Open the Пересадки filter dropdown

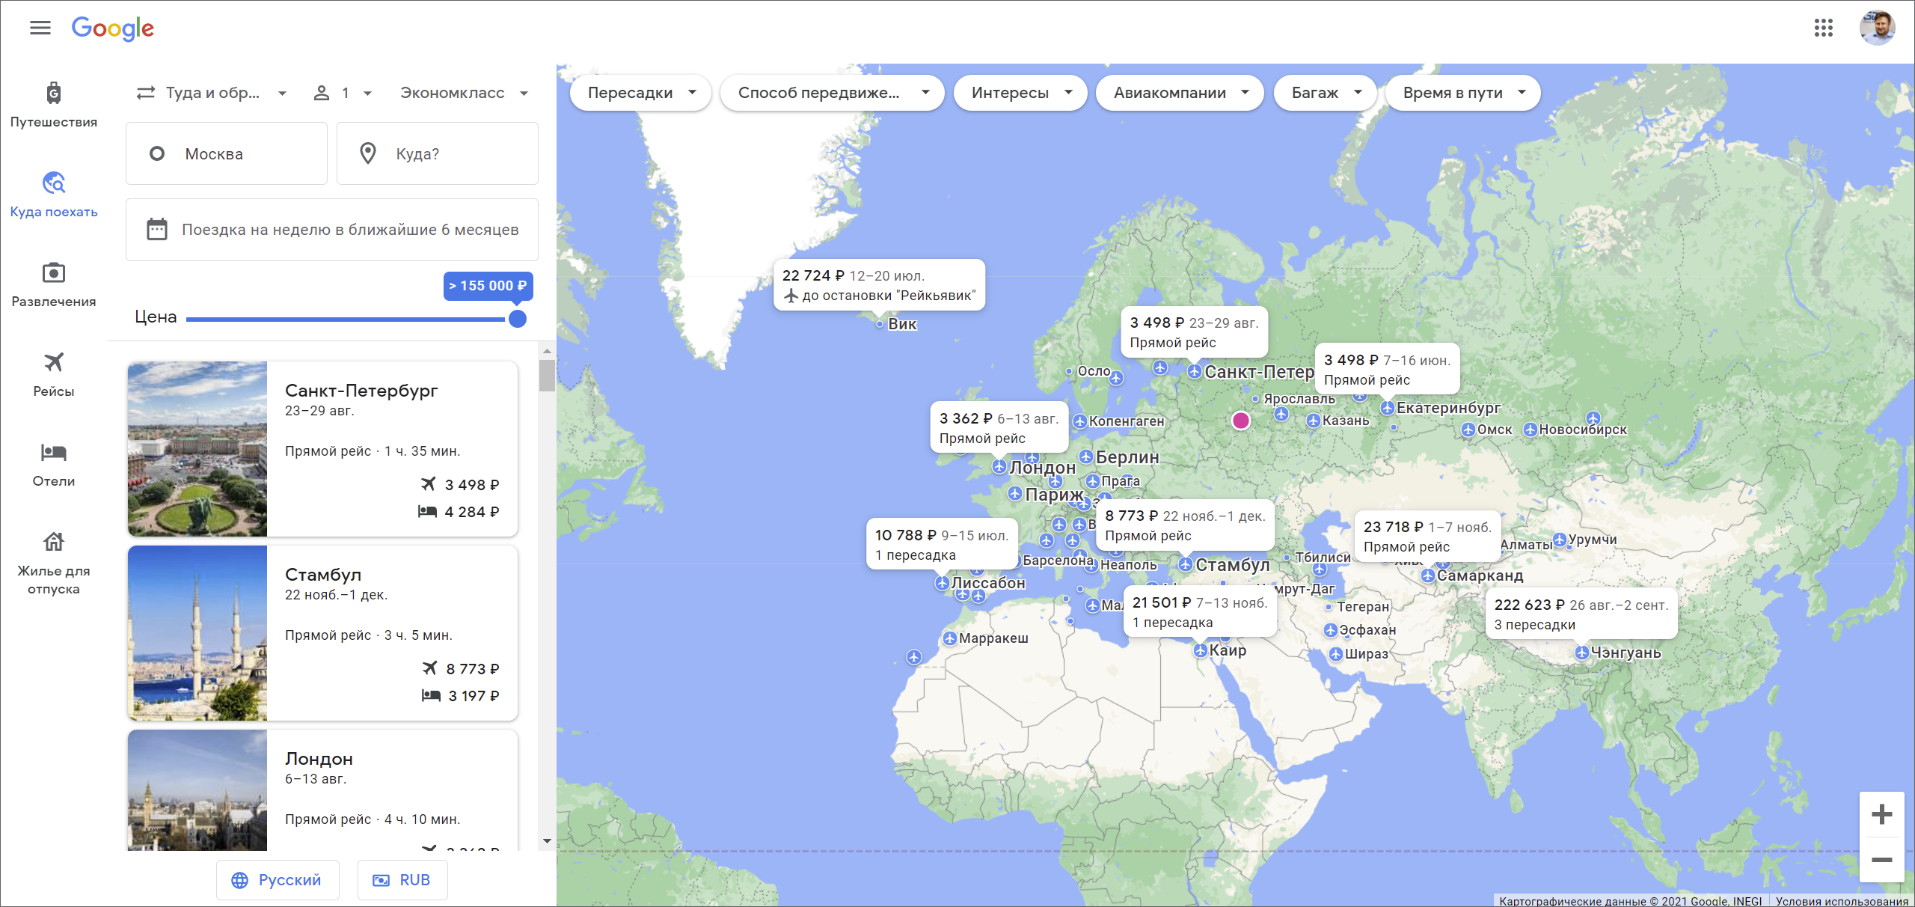point(641,93)
